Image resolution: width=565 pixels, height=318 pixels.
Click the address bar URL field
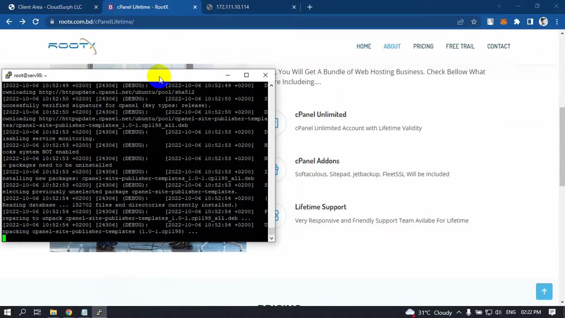[x=252, y=22]
